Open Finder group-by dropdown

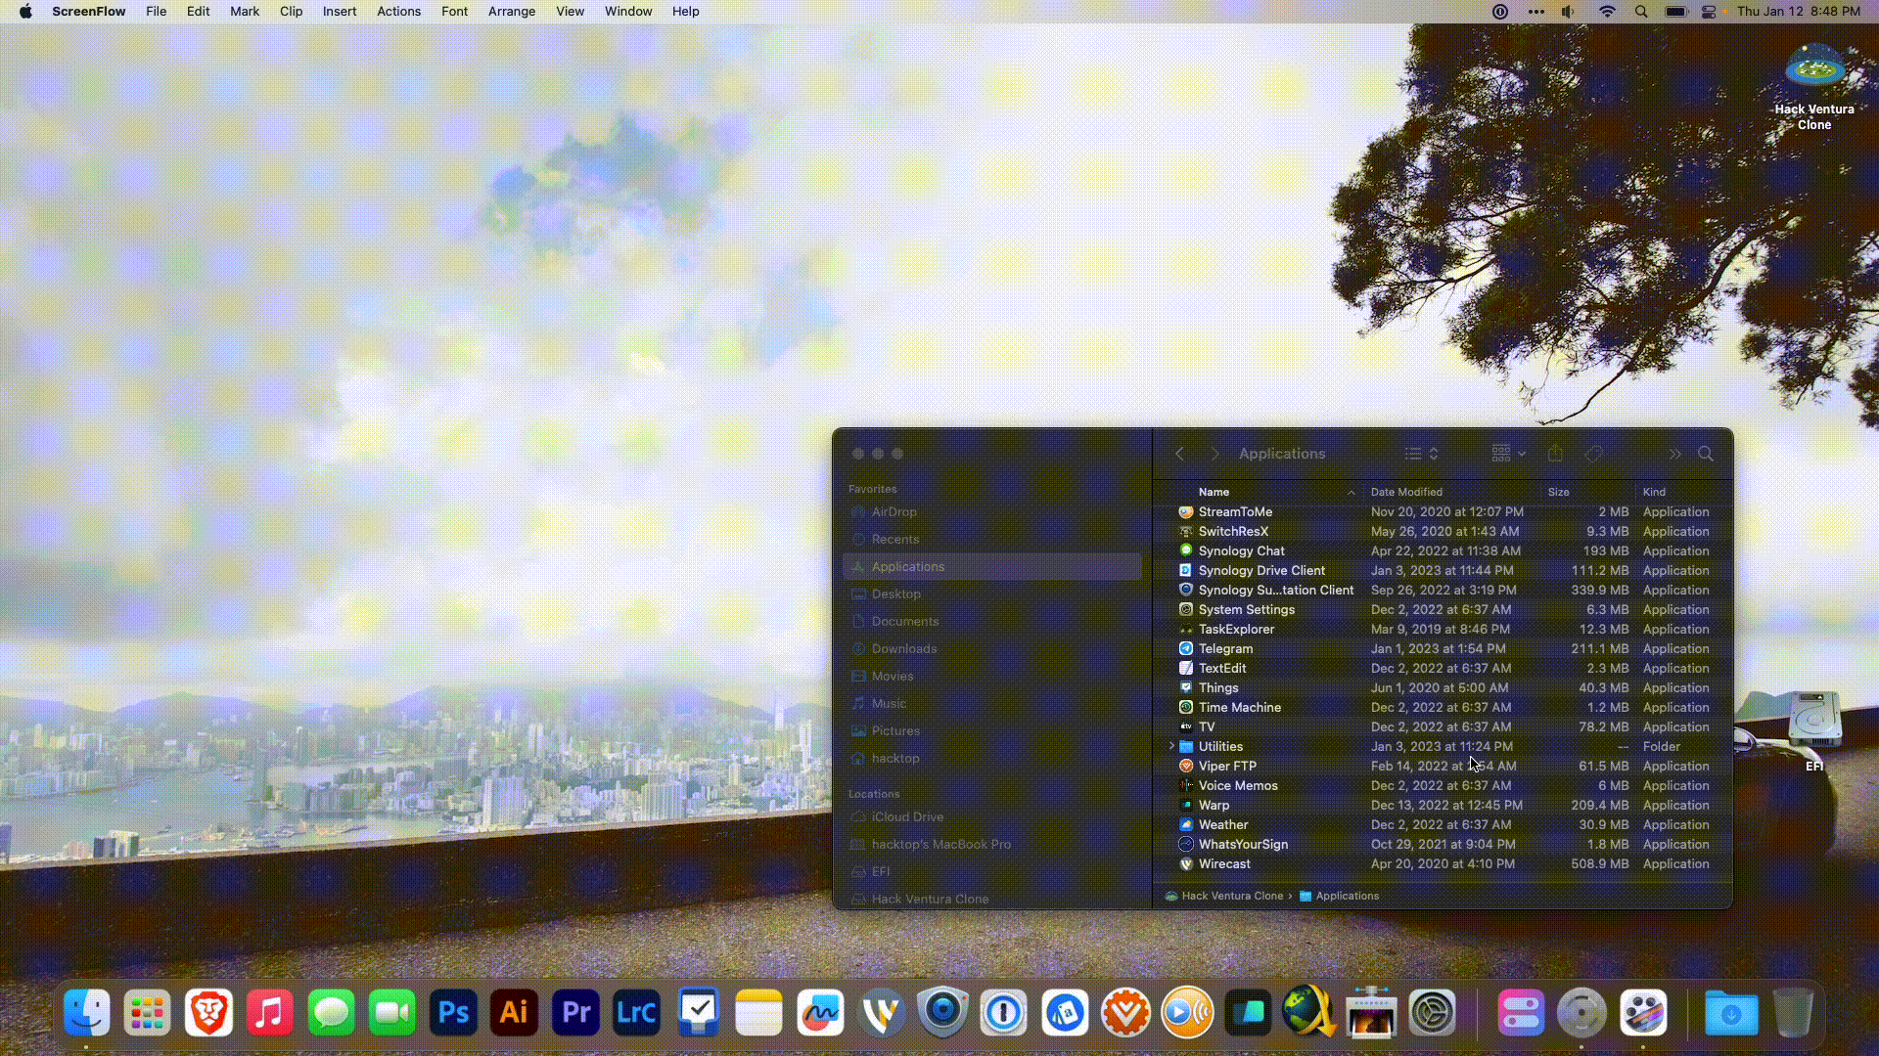(1508, 454)
